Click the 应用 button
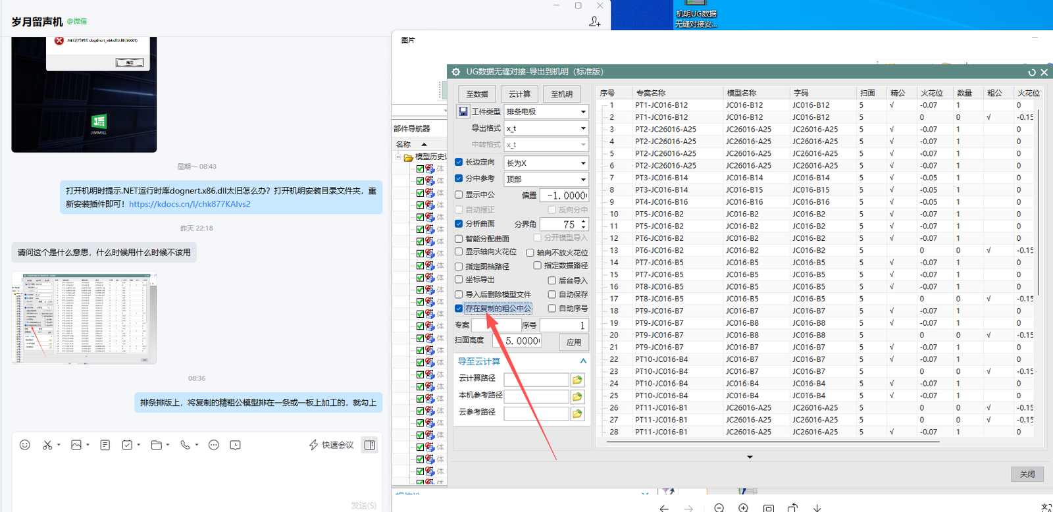The width and height of the screenshot is (1053, 512). (x=574, y=342)
